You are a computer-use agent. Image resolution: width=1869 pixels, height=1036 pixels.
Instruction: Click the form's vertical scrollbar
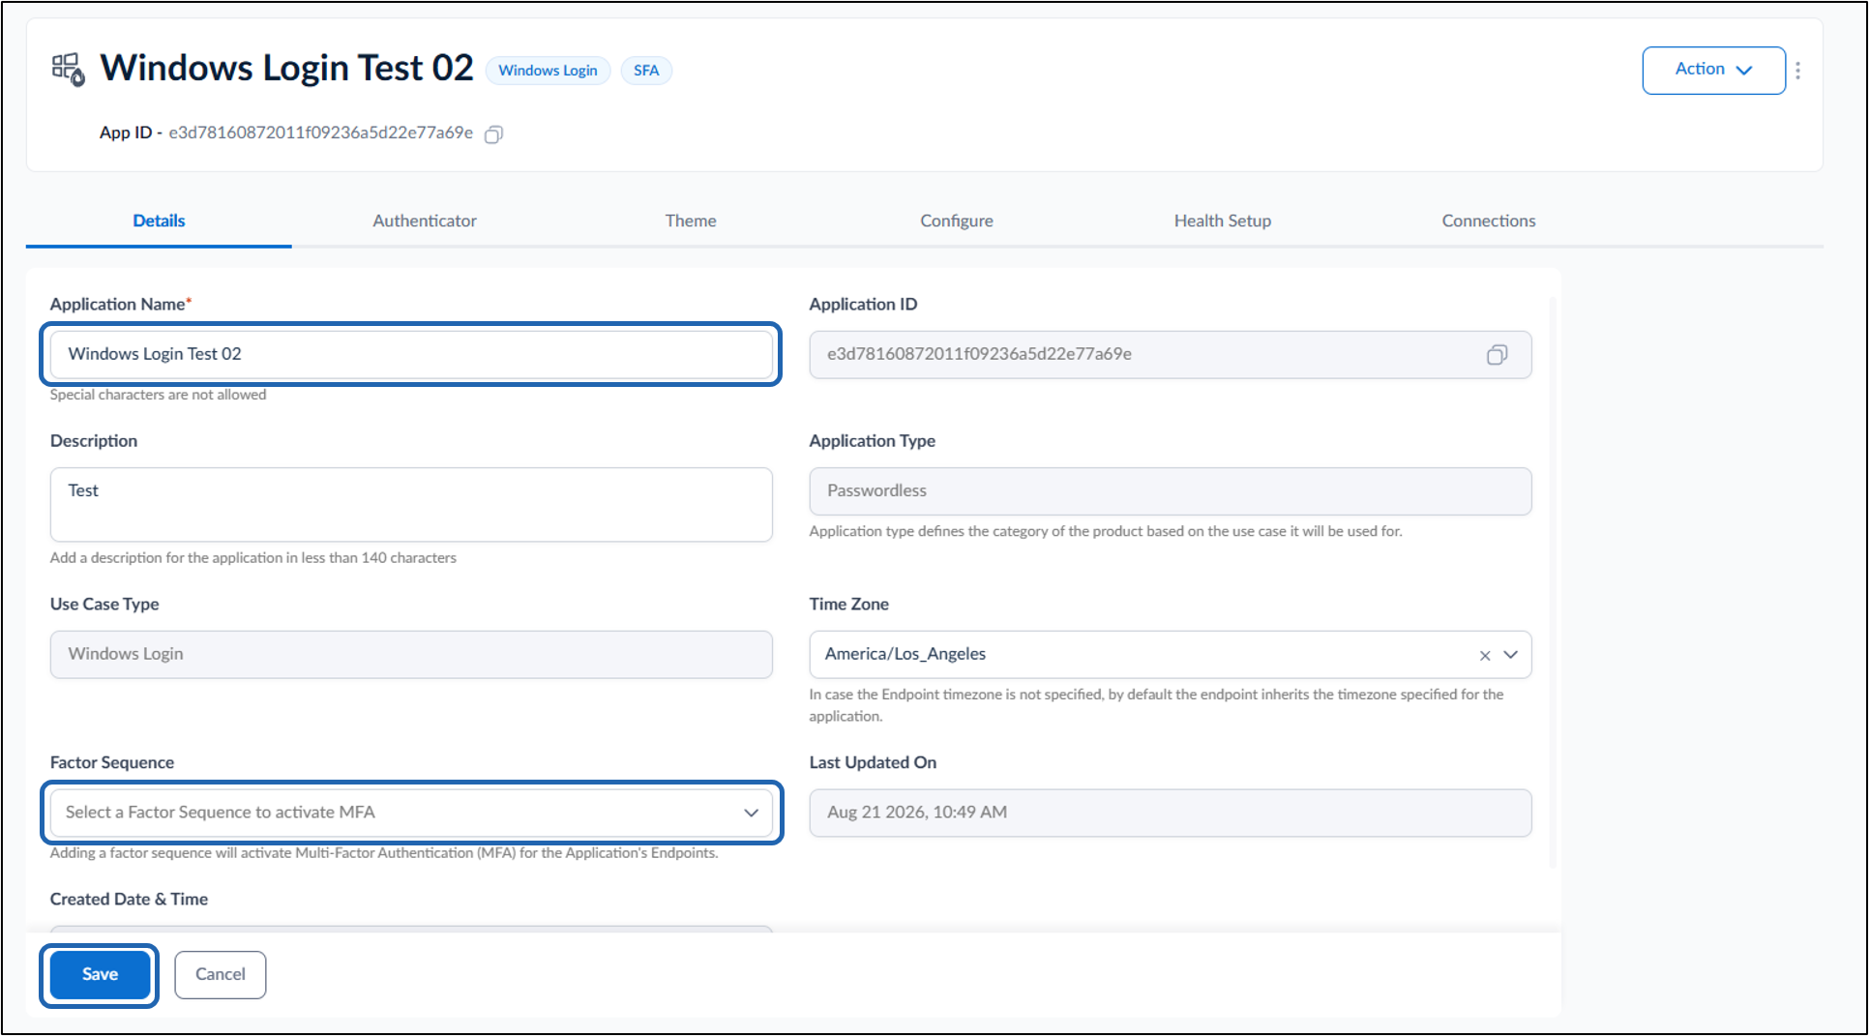[x=1554, y=583]
